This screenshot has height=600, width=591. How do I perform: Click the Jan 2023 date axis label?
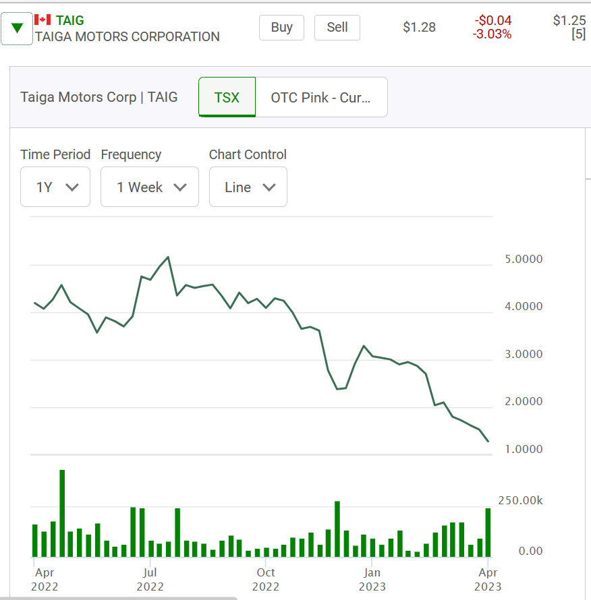(372, 579)
